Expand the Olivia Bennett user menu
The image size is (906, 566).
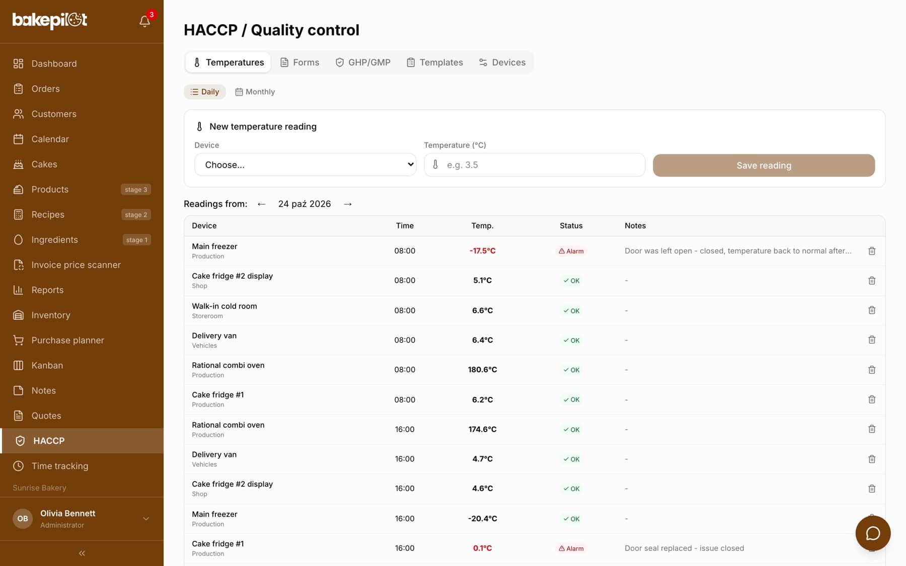[x=82, y=519]
